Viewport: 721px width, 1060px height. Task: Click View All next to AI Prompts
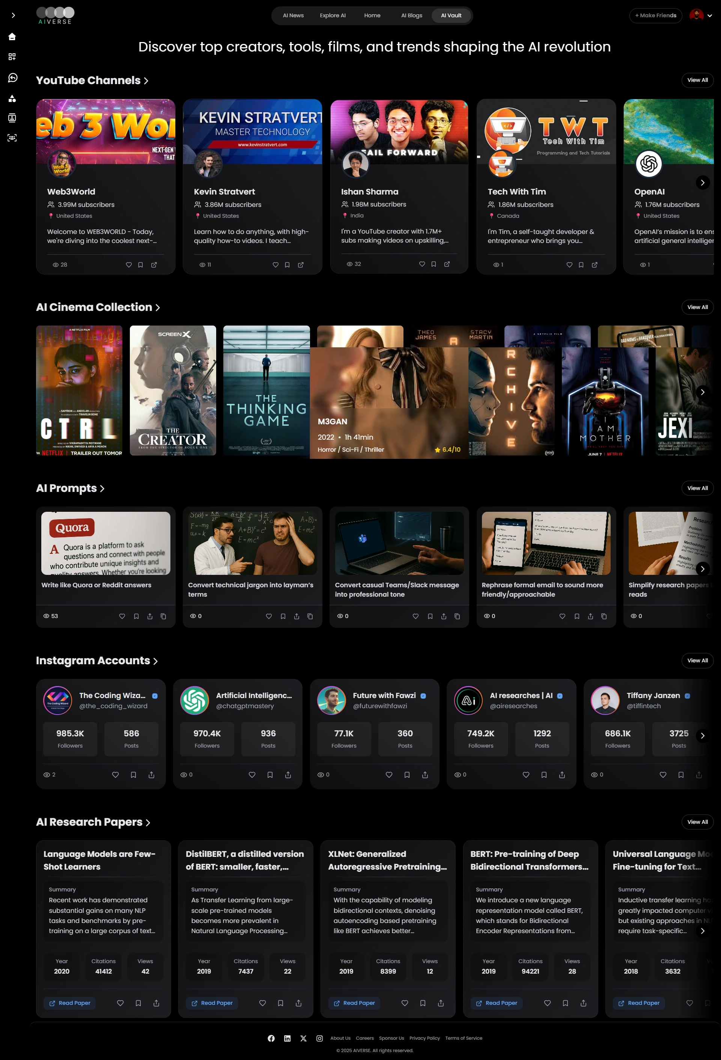click(x=697, y=488)
